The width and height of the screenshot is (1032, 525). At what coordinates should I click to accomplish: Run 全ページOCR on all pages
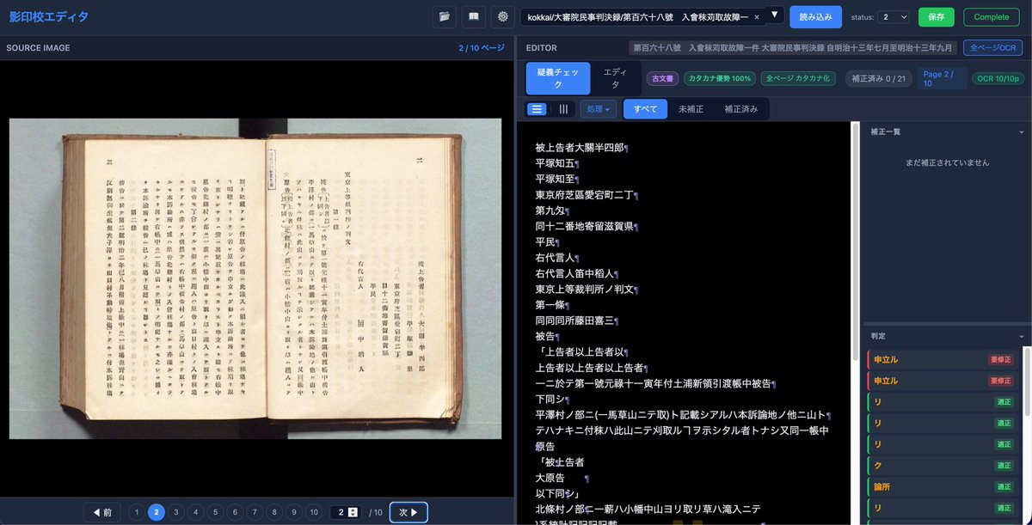point(992,48)
